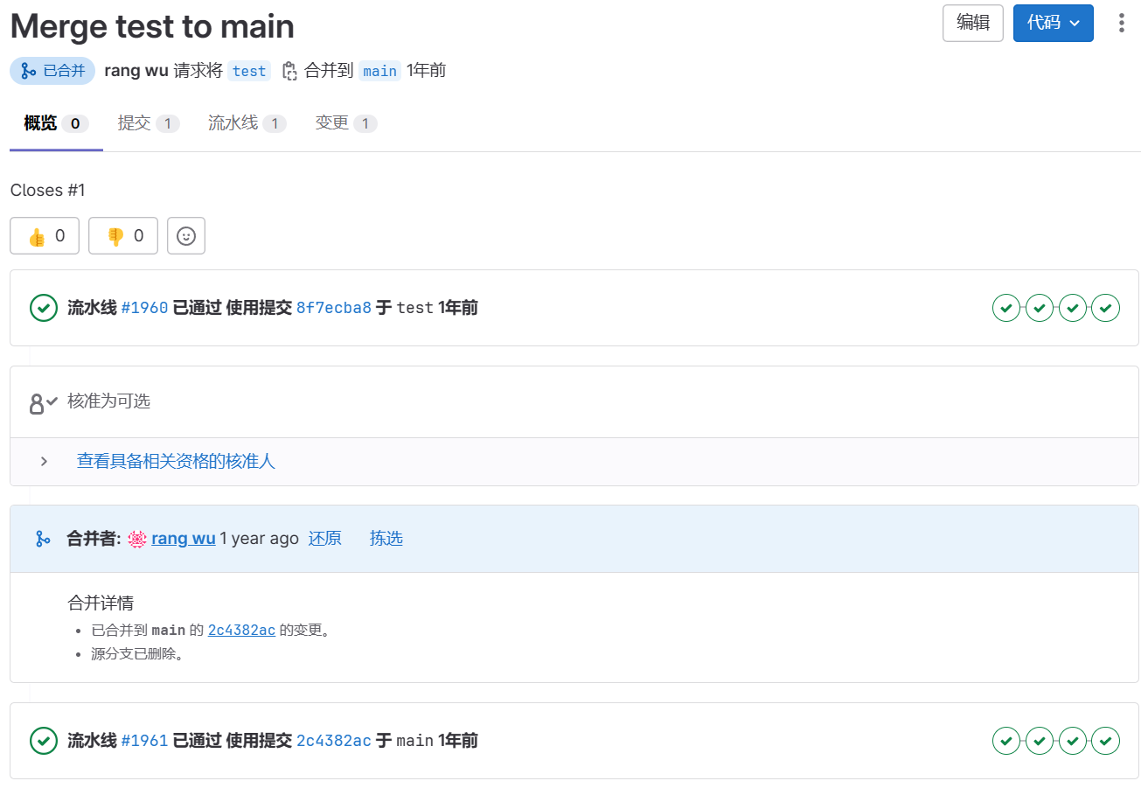
Task: Click passed status icon for pipeline #1961
Action: coord(44,741)
